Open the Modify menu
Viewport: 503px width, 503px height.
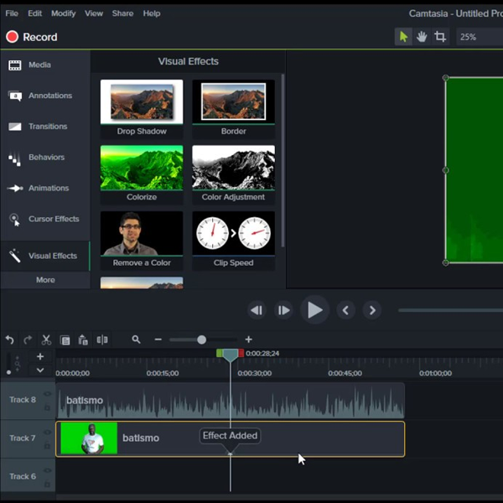(63, 13)
